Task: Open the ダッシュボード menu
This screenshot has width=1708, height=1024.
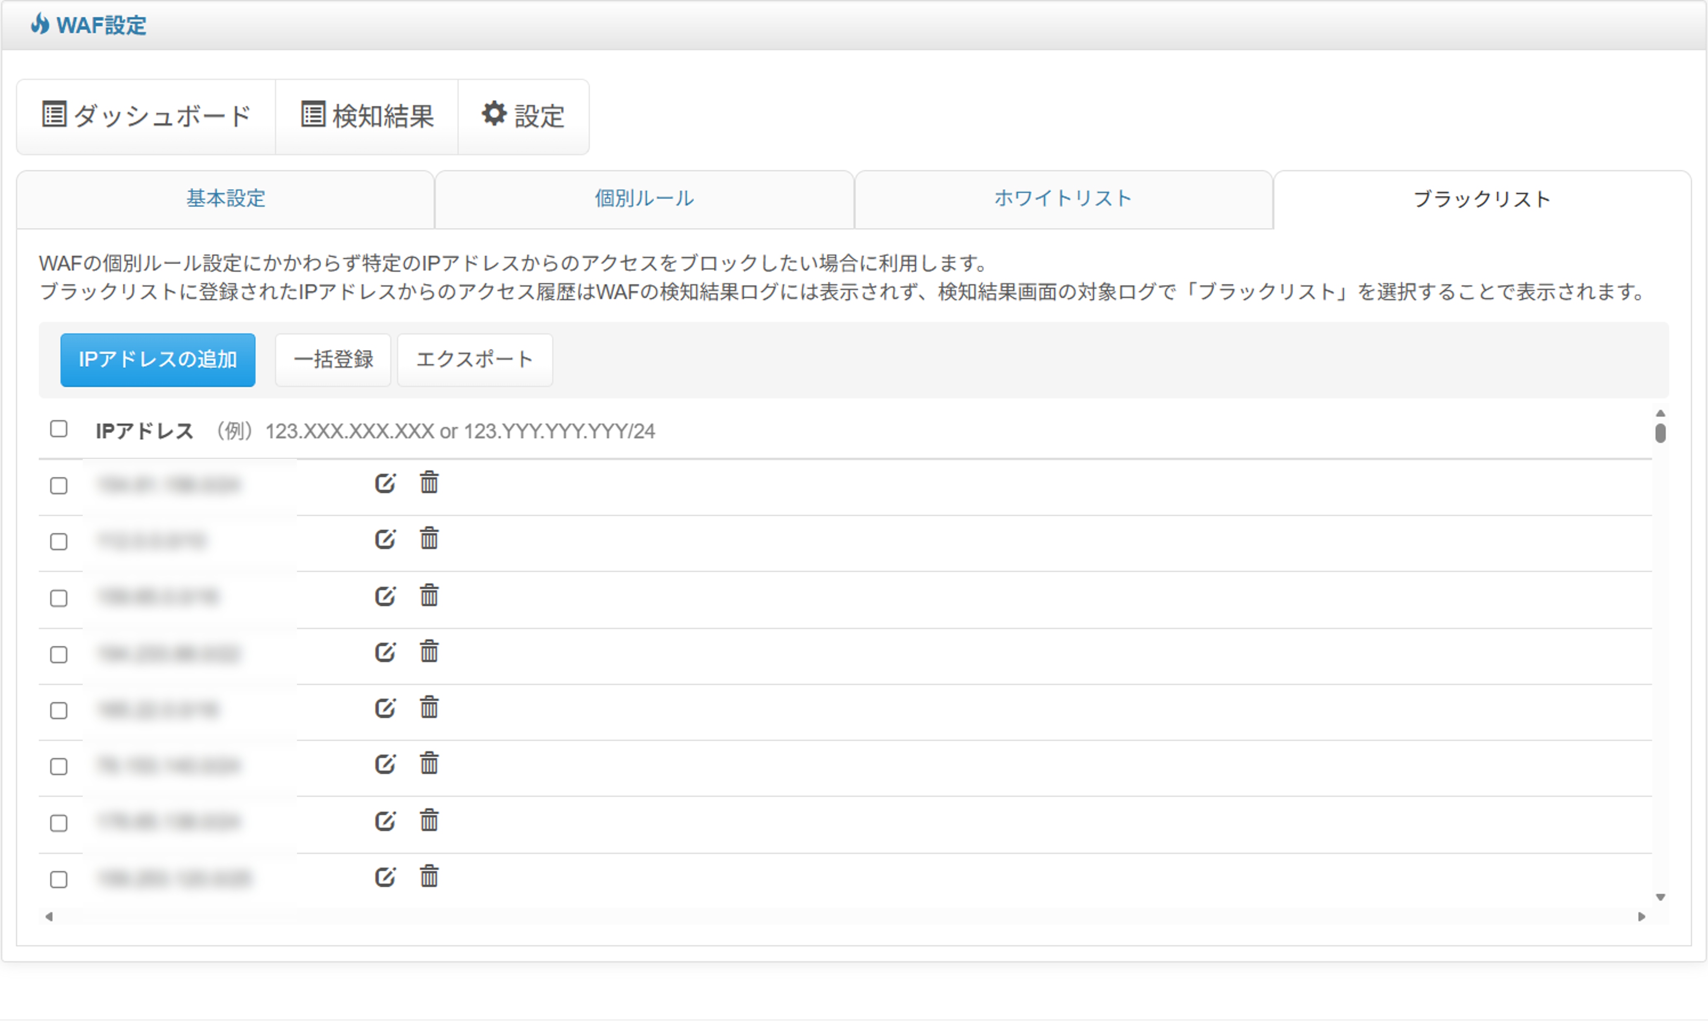Action: pyautogui.click(x=146, y=117)
